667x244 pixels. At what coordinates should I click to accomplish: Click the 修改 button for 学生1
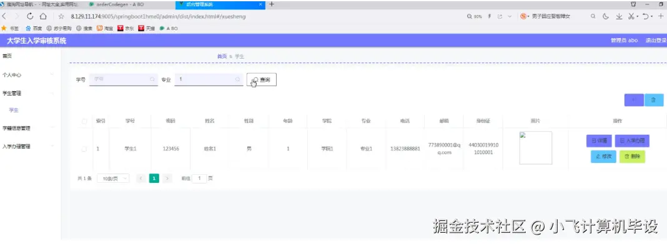[x=604, y=157]
